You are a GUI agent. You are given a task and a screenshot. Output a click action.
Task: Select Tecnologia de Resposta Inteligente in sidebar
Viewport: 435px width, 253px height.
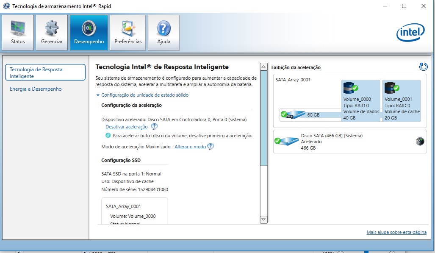[45, 72]
